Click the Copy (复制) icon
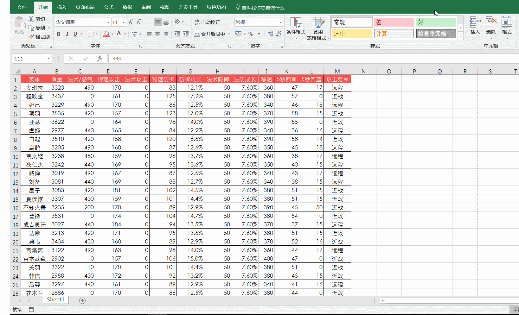The image size is (519, 315). pyautogui.click(x=31, y=28)
